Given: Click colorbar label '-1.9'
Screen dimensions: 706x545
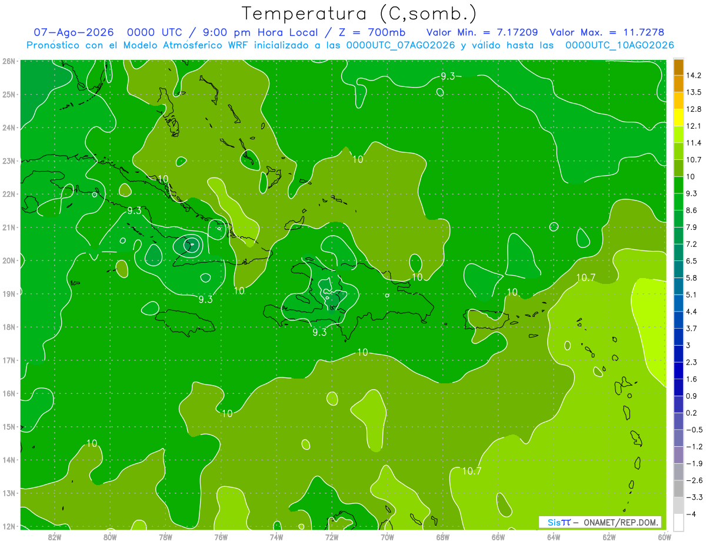Looking at the screenshot, I should pyautogui.click(x=694, y=463).
